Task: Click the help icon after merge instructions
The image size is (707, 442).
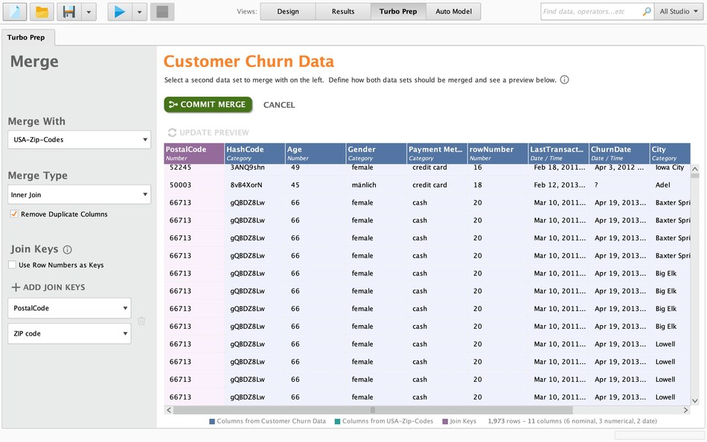Action: click(x=564, y=80)
